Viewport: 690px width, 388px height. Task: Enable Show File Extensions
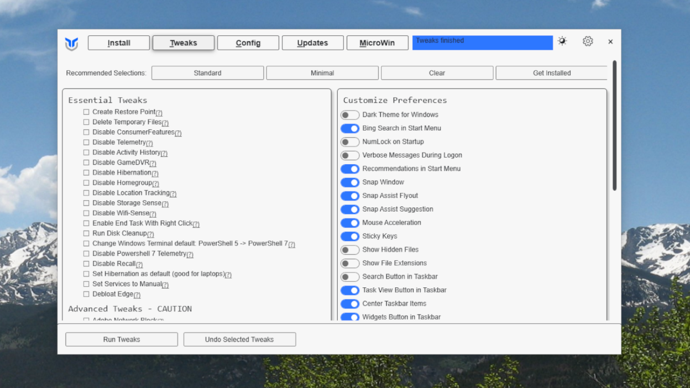[x=350, y=263]
